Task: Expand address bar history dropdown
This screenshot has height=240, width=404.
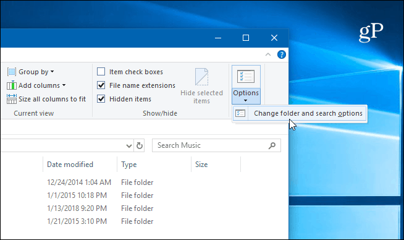Action: point(129,146)
